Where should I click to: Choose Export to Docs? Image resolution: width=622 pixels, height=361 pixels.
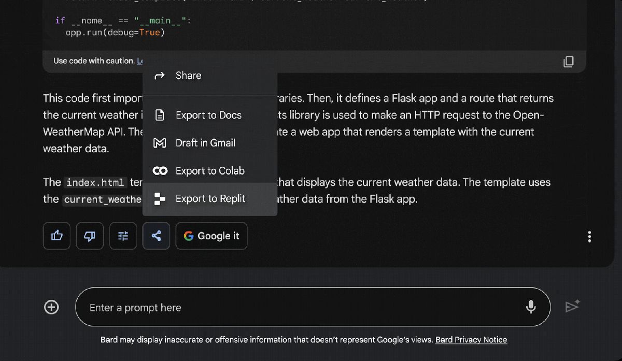(210, 115)
